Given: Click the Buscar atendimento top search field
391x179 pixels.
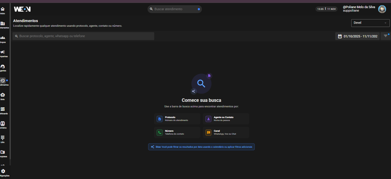Looking at the screenshot, I should pyautogui.click(x=174, y=9).
